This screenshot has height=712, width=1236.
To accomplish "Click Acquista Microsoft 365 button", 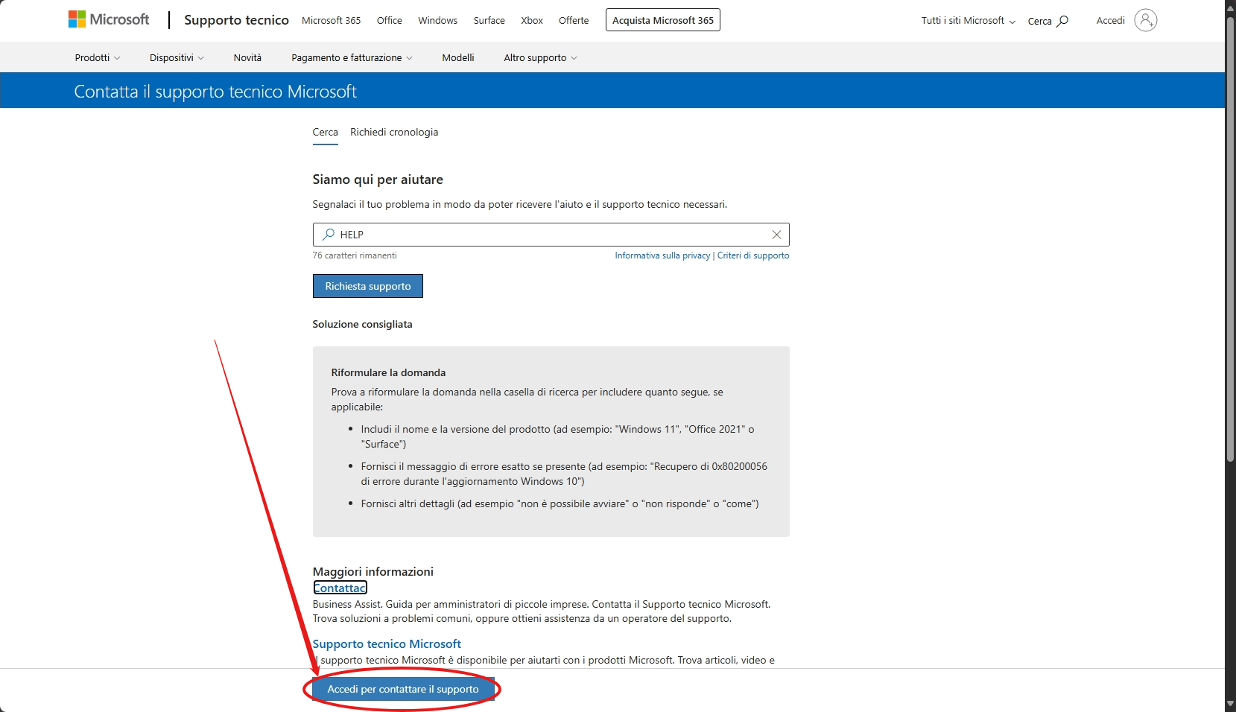I will pyautogui.click(x=663, y=20).
